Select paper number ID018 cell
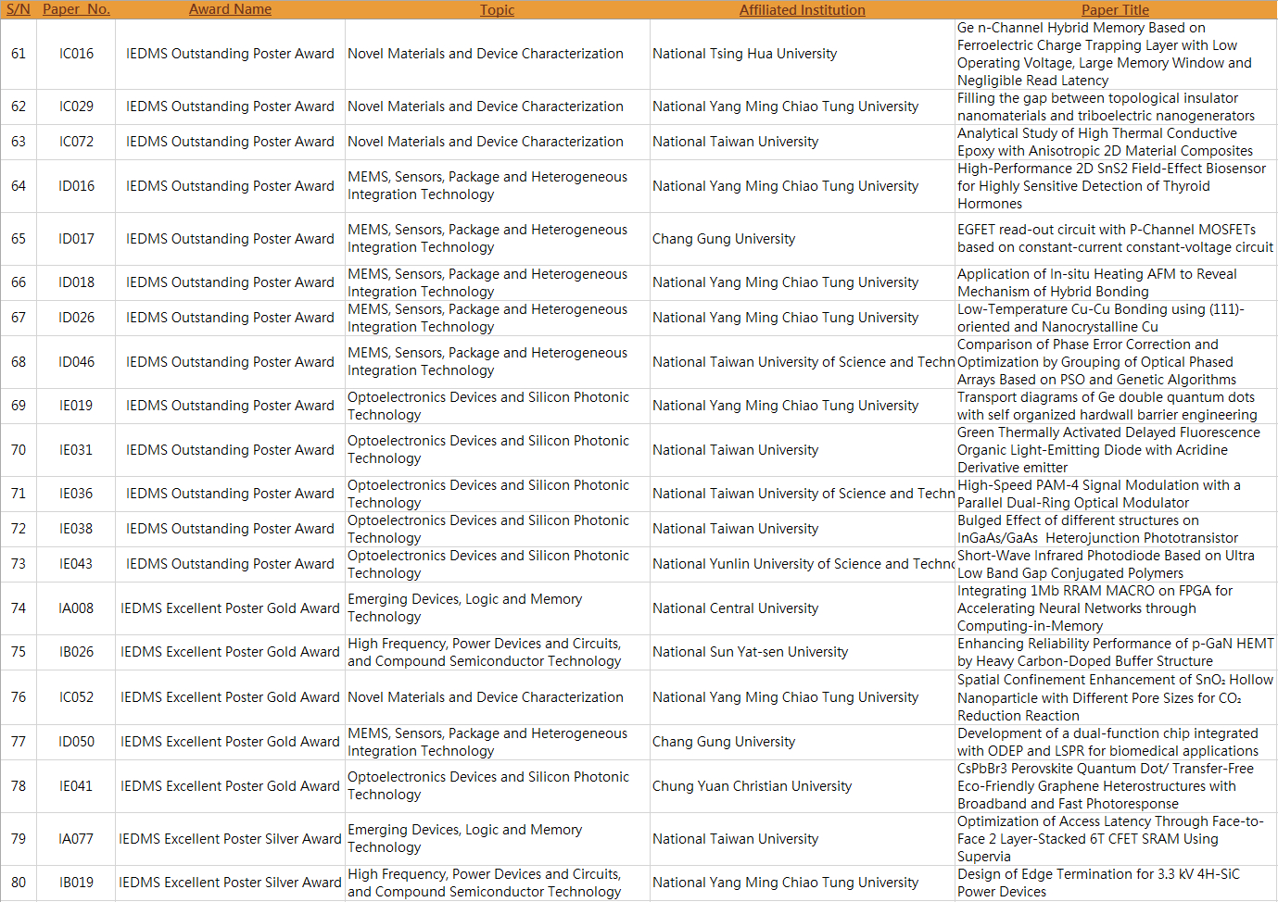The image size is (1278, 902). [x=76, y=282]
